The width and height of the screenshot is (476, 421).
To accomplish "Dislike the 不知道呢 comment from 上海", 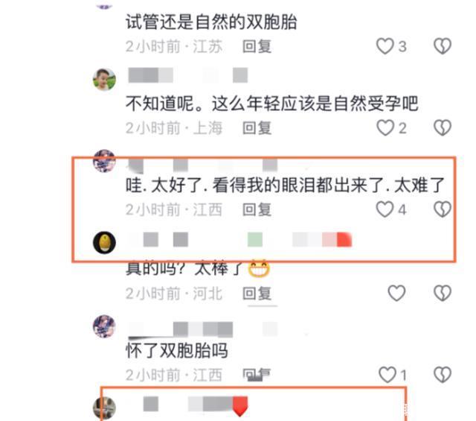I will [443, 127].
